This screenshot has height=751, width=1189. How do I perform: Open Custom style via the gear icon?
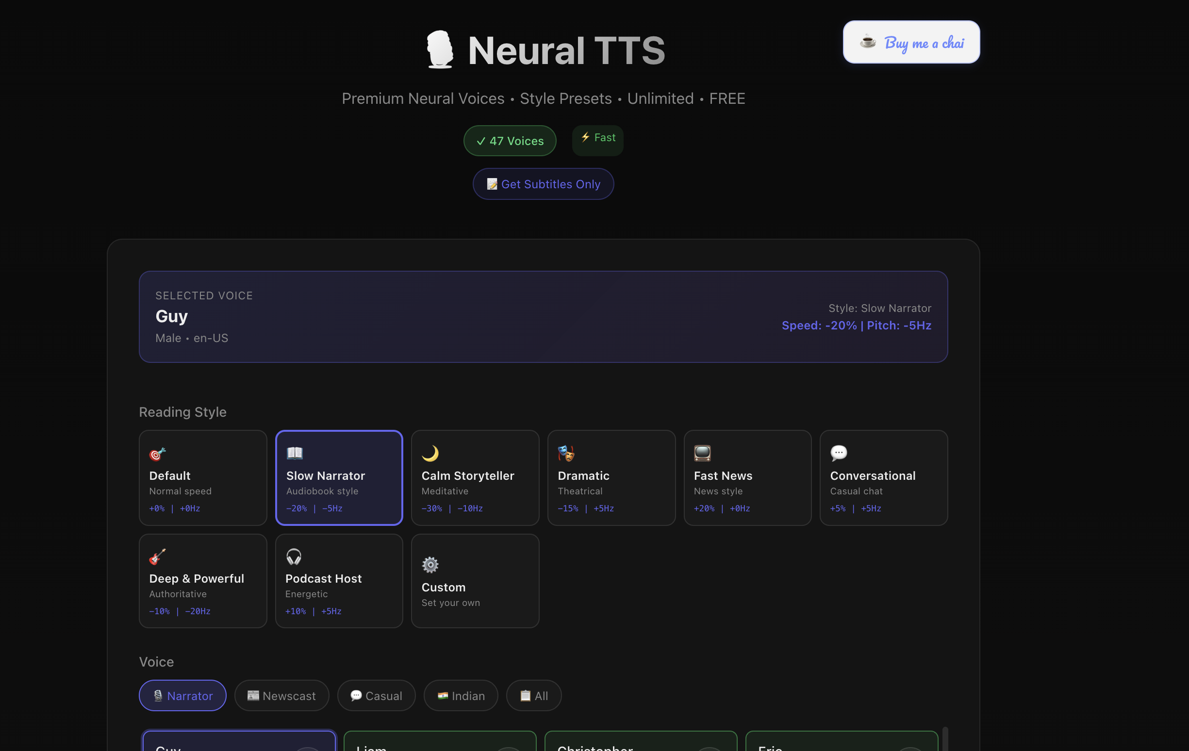point(429,565)
